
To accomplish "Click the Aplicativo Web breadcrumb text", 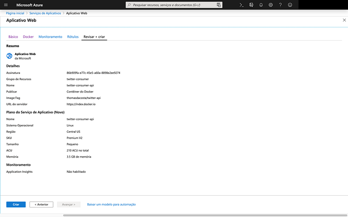I will 77,13.
